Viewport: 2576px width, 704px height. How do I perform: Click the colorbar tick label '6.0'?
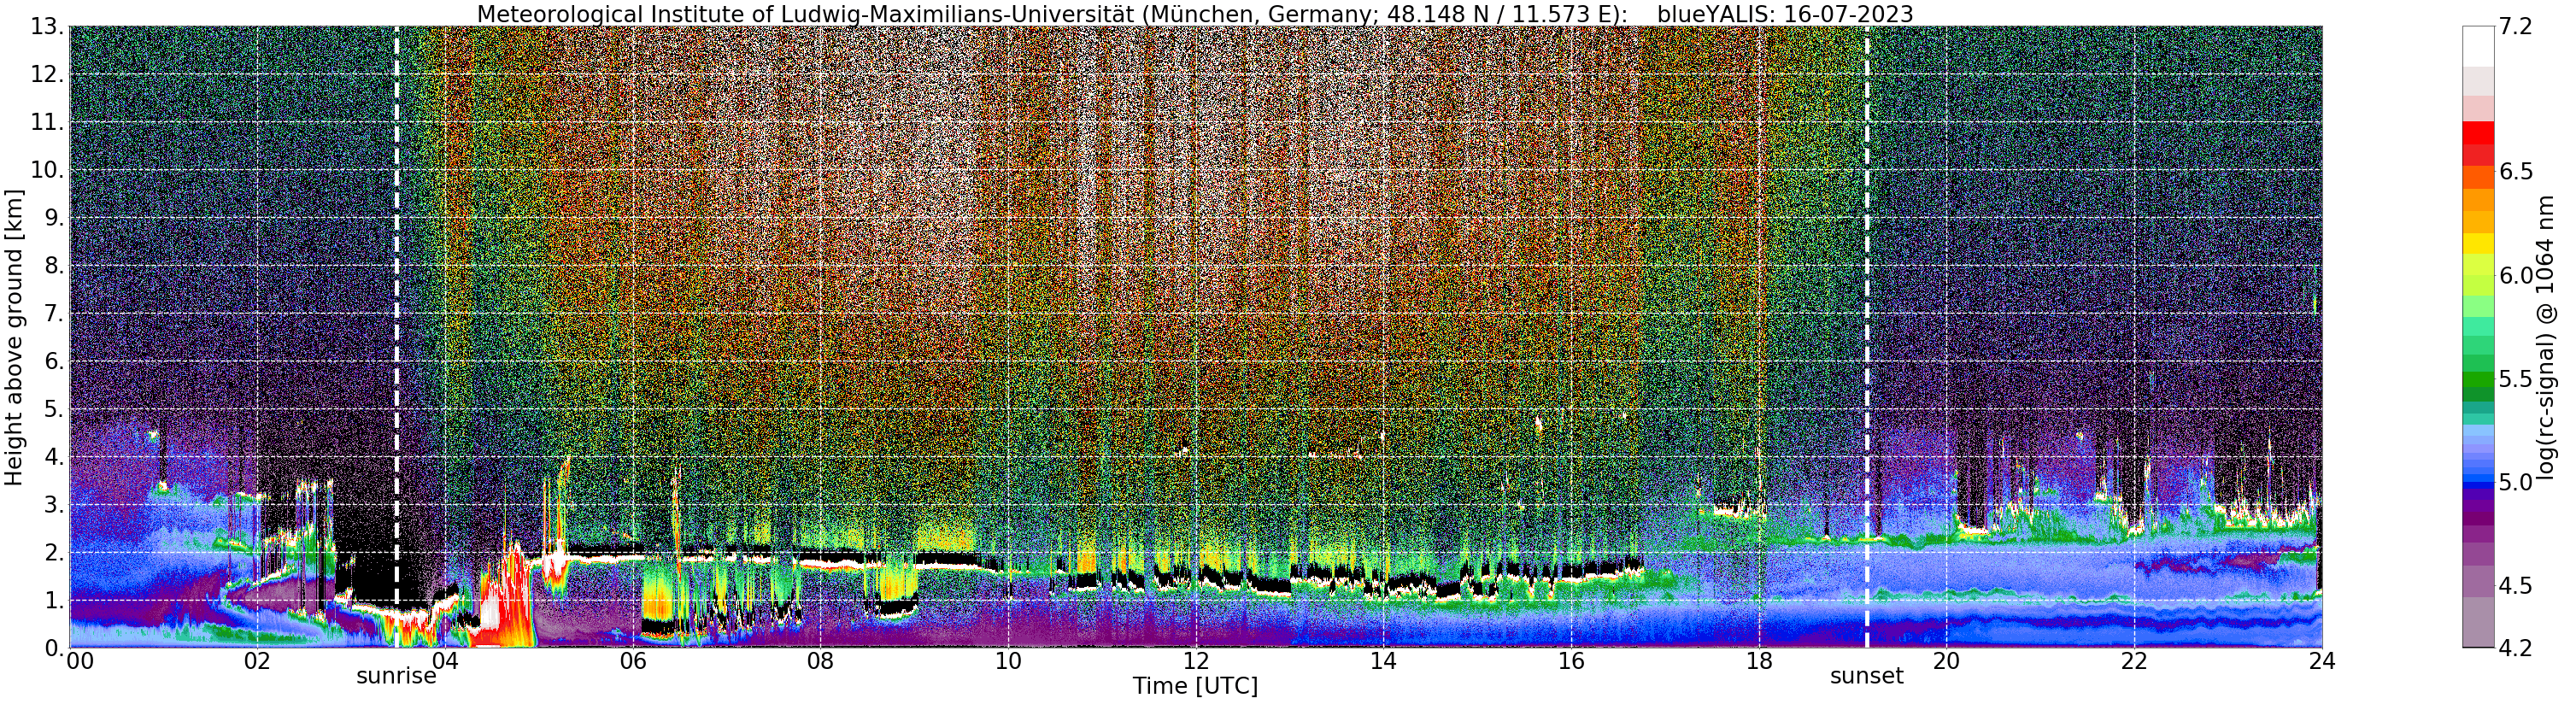coord(2515,275)
